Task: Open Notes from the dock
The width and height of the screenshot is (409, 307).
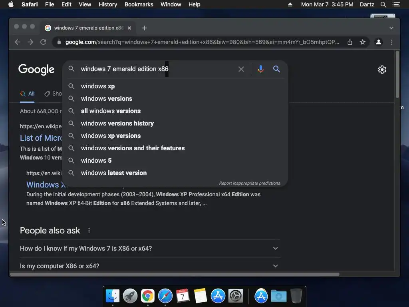Action: pos(201,296)
